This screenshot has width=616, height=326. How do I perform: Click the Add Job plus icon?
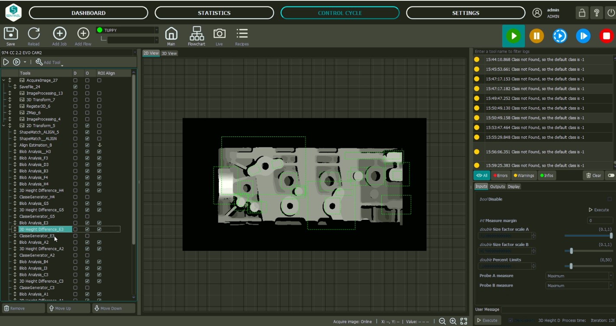(59, 34)
